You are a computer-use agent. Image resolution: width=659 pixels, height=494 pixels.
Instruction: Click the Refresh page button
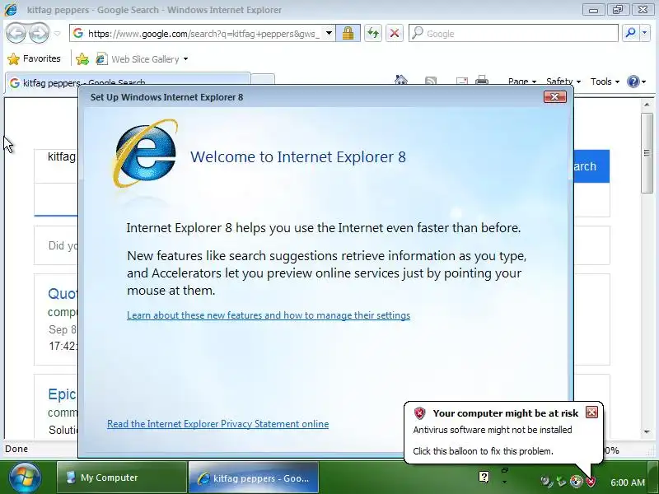pos(373,33)
